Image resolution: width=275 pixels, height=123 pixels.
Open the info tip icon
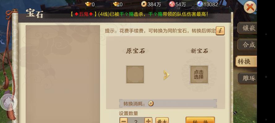click(x=220, y=31)
